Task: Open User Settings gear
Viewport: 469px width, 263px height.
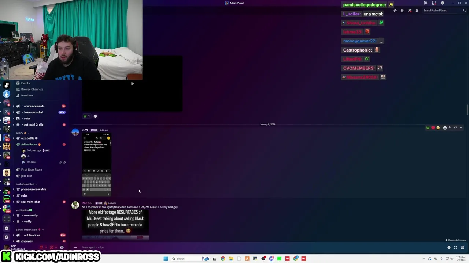Action: (x=62, y=247)
